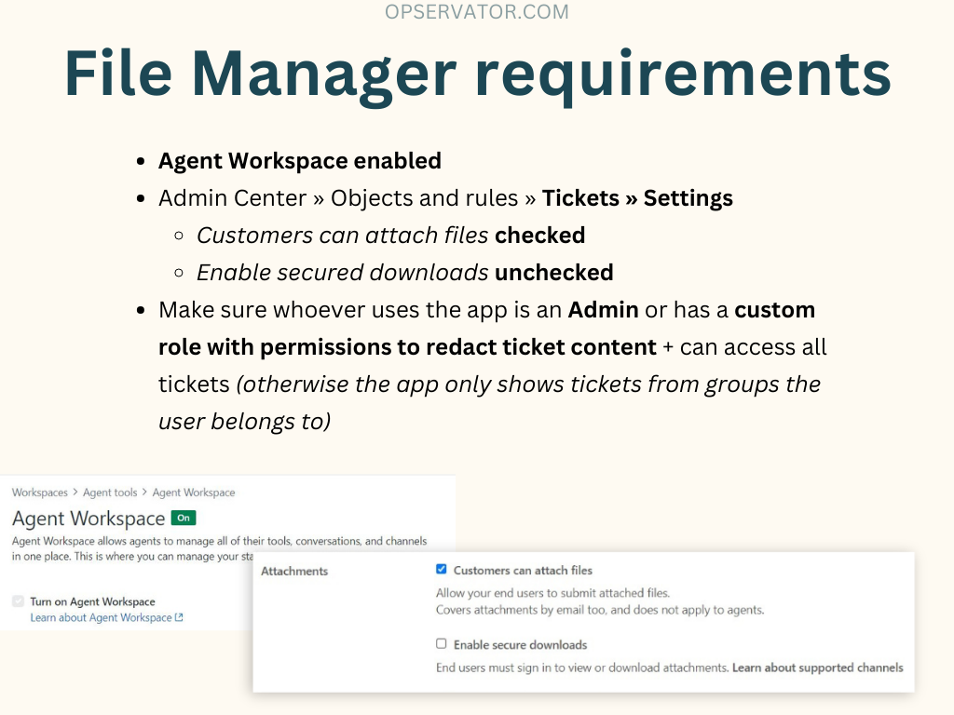
Task: Click the Agent Workspace enabled bullet
Action: click(x=299, y=160)
